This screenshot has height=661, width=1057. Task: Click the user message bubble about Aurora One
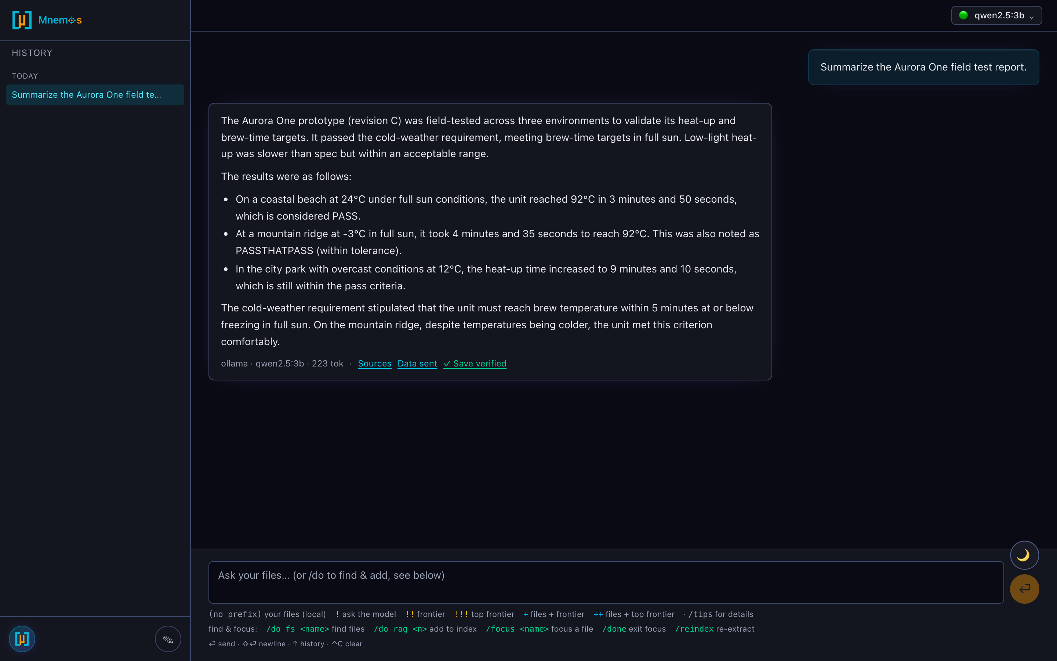click(923, 67)
